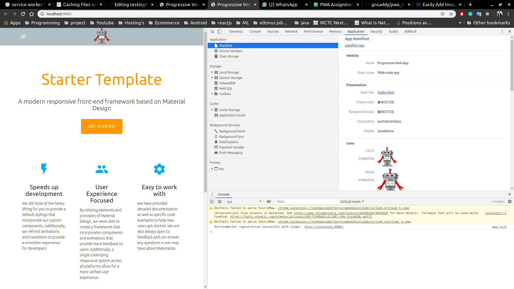514x289 pixels.
Task: Expand the Cache Storage tree item
Action: pos(212,110)
